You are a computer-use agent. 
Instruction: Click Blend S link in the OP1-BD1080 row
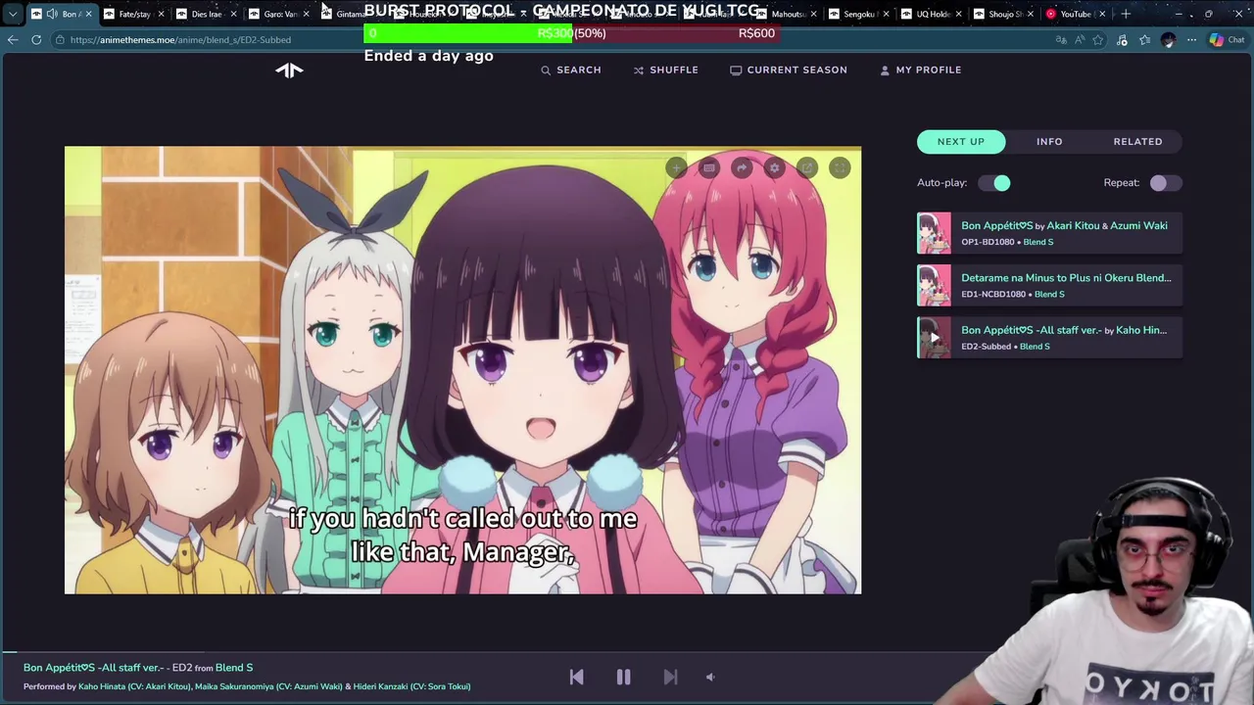pyautogui.click(x=1038, y=242)
